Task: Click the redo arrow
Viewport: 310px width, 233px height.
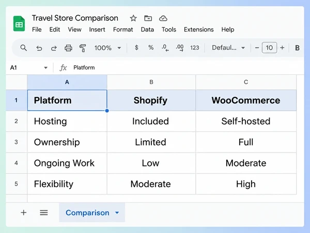Action: (54, 48)
